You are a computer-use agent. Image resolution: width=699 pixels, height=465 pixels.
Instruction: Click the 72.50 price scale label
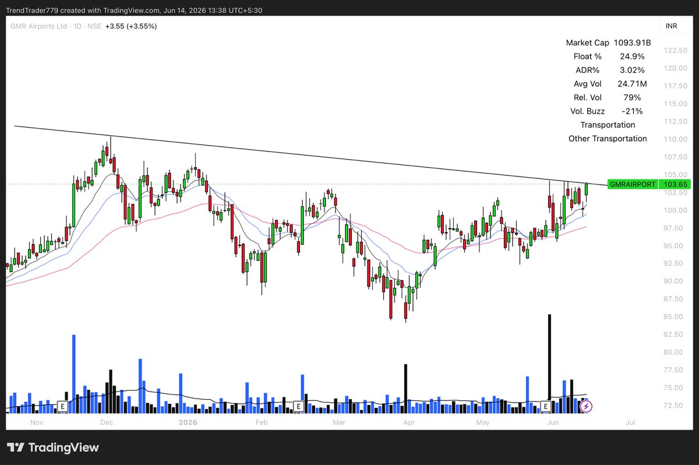[x=673, y=406]
